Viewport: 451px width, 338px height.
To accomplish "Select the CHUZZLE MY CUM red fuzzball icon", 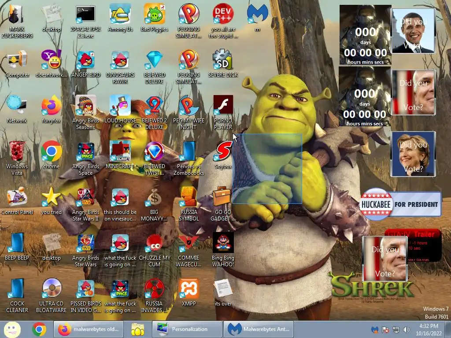I will (x=154, y=250).
